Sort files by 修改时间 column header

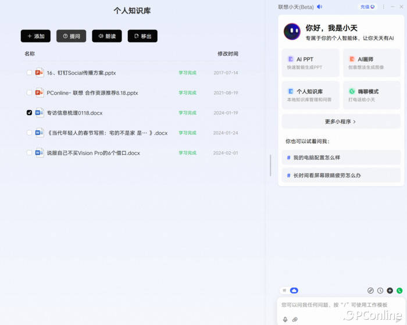coord(227,53)
